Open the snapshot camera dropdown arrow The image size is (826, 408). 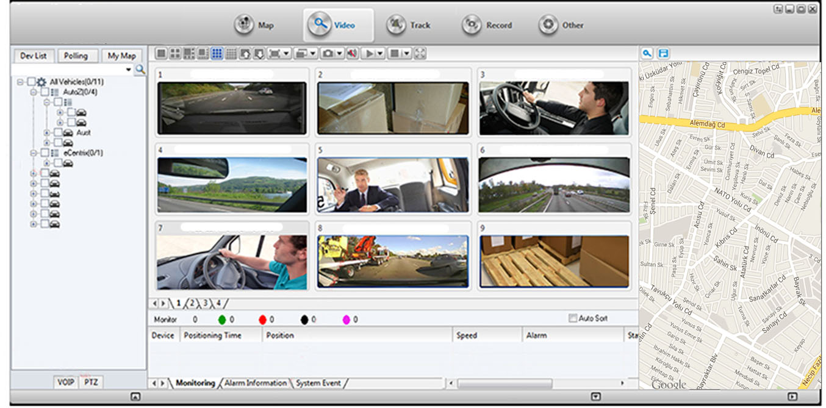[x=339, y=54]
